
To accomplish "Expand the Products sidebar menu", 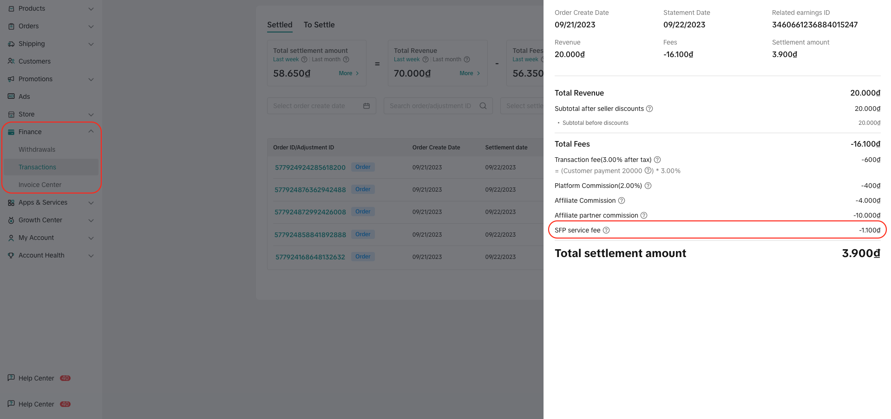I will (91, 9).
